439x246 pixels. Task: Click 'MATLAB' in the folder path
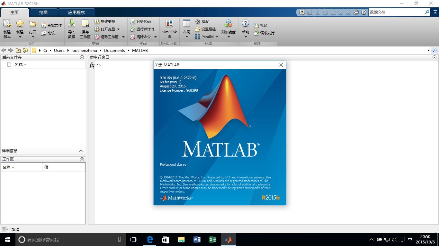[x=140, y=50]
